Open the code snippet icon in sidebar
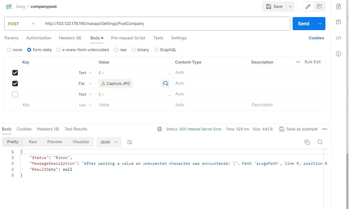Image resolution: width=349 pixels, height=209 pixels. (339, 38)
